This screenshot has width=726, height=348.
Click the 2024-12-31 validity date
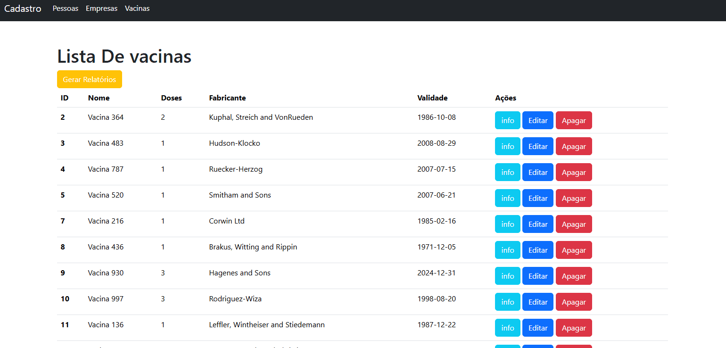(x=437, y=273)
